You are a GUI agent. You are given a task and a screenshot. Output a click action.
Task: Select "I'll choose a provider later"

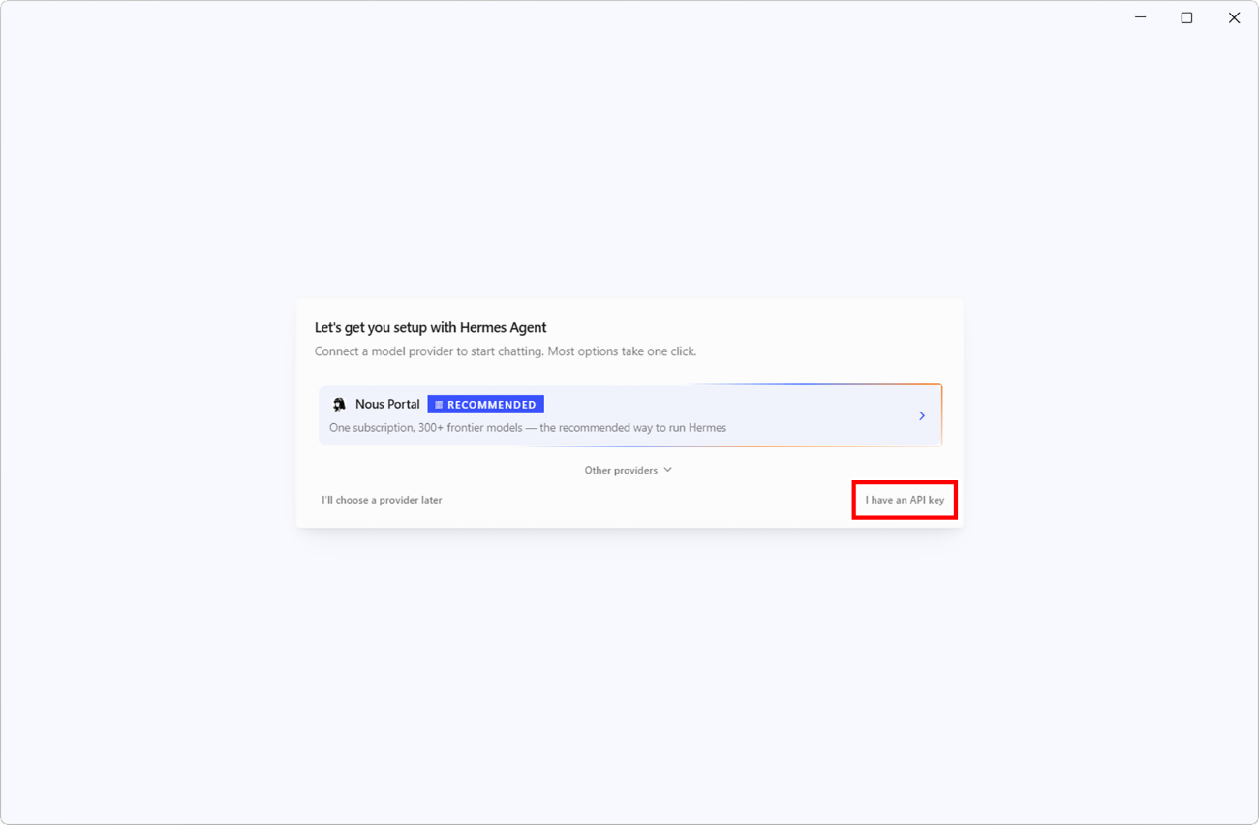[x=382, y=500]
